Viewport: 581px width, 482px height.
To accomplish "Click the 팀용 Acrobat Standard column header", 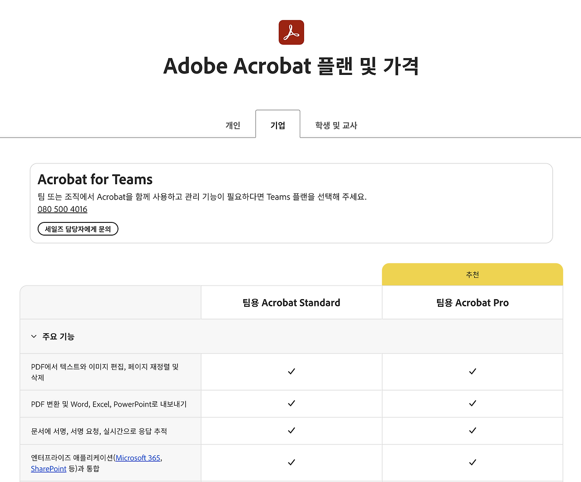I will point(291,303).
